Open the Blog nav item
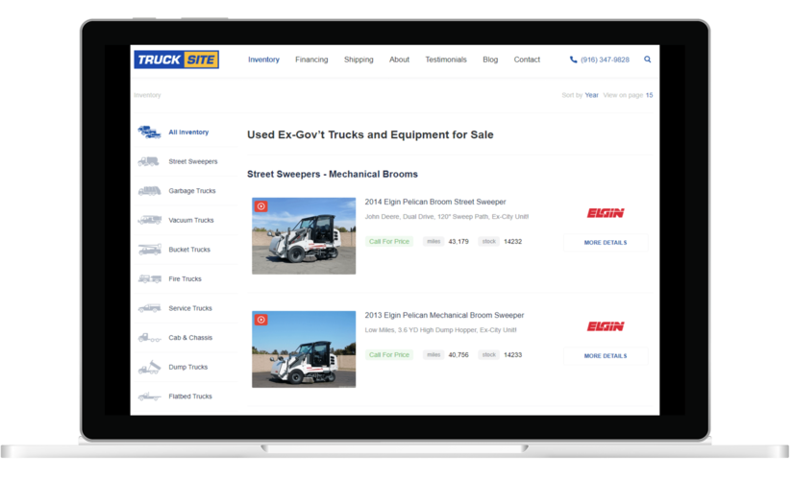The image size is (793, 504). (x=490, y=60)
